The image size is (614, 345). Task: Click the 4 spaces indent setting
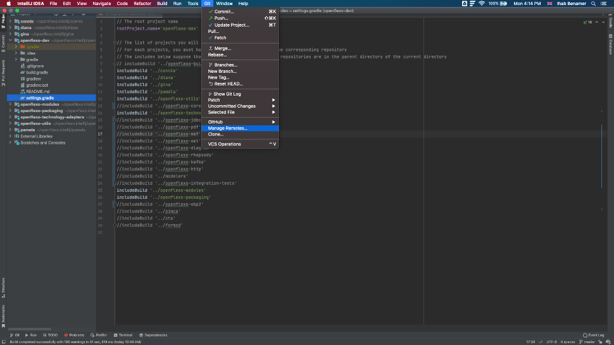[x=567, y=342]
